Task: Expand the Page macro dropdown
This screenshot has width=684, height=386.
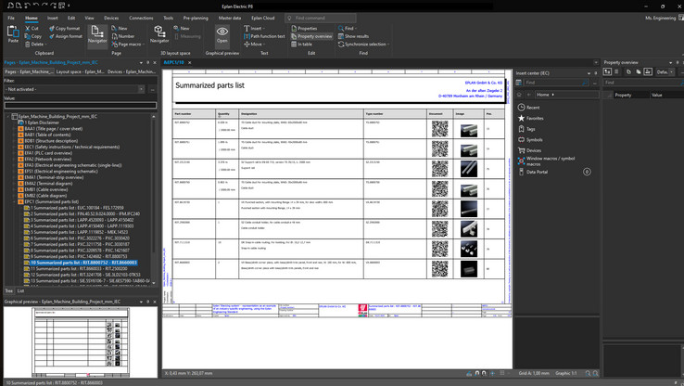Action: click(x=145, y=44)
